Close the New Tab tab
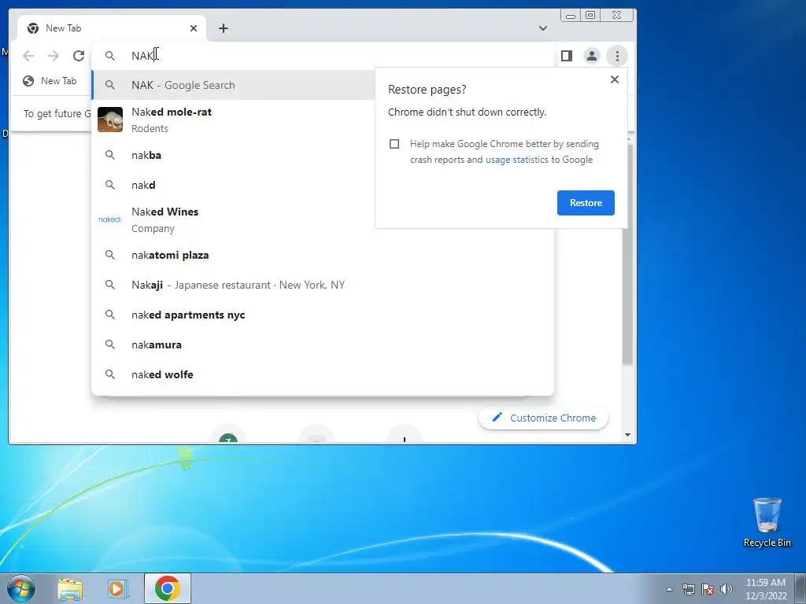The width and height of the screenshot is (806, 604). (194, 28)
